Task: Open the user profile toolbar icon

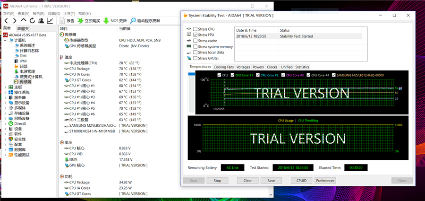Action: pyautogui.click(x=41, y=21)
